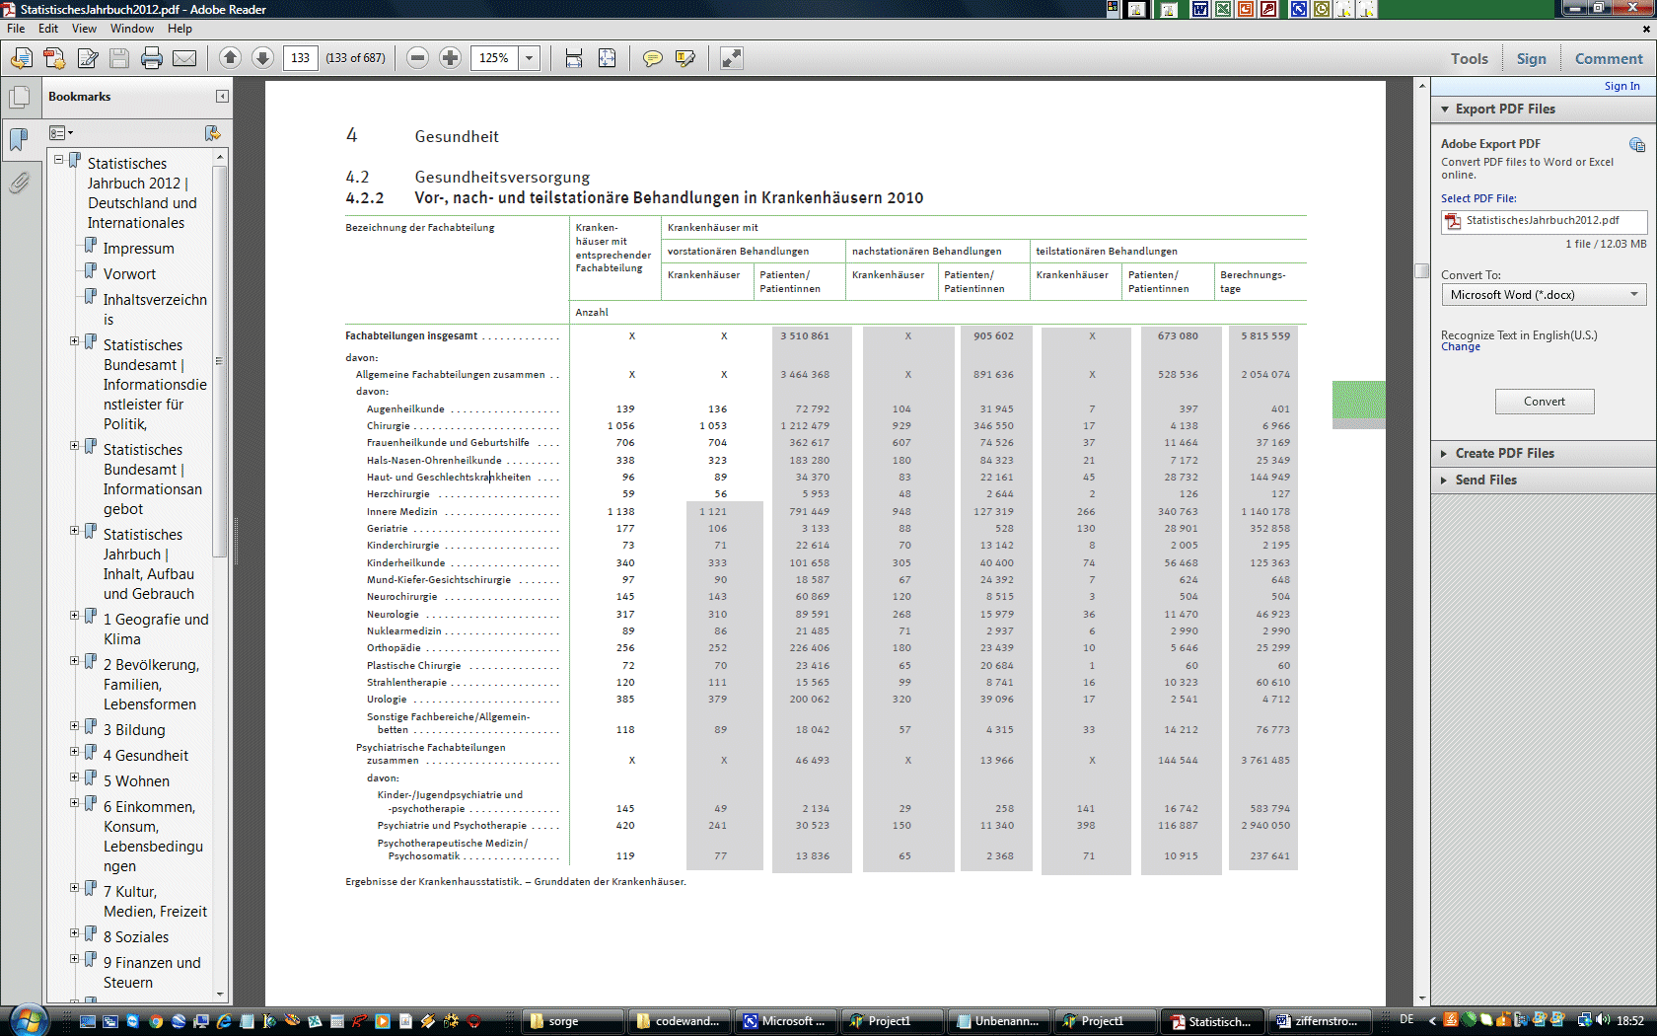Open the Attachments paperclip panel
This screenshot has height=1036, width=1657.
point(19,183)
